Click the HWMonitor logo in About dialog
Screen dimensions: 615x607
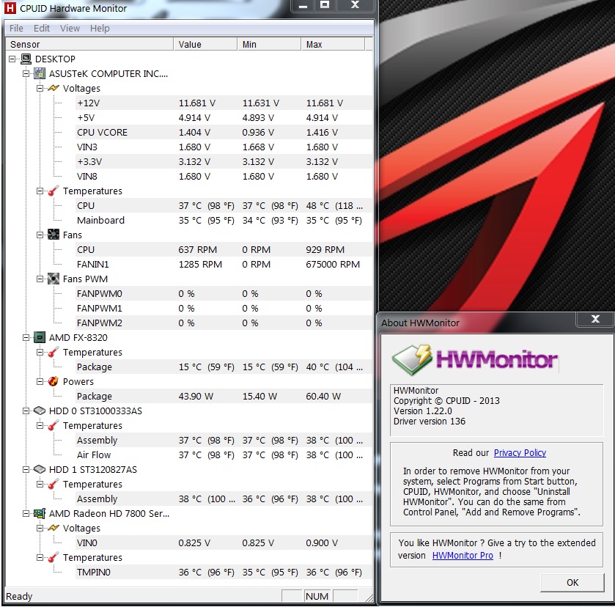pyautogui.click(x=475, y=360)
